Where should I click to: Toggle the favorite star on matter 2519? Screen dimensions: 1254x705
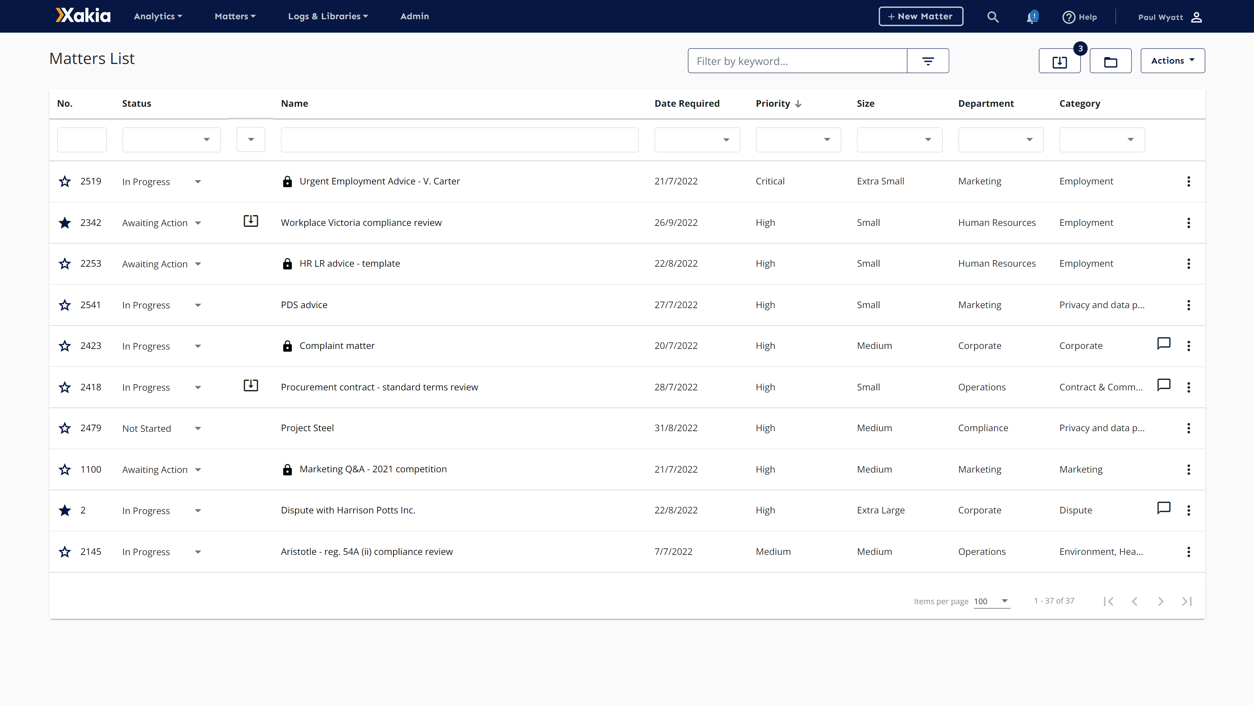pos(64,181)
